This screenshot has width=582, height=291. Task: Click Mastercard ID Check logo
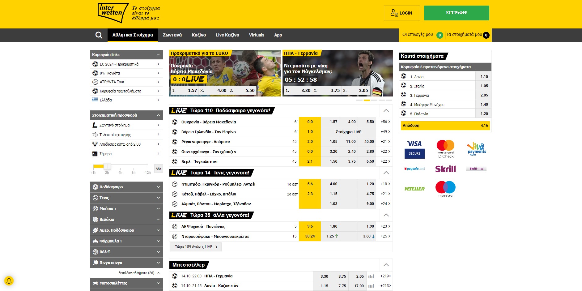coord(445,149)
